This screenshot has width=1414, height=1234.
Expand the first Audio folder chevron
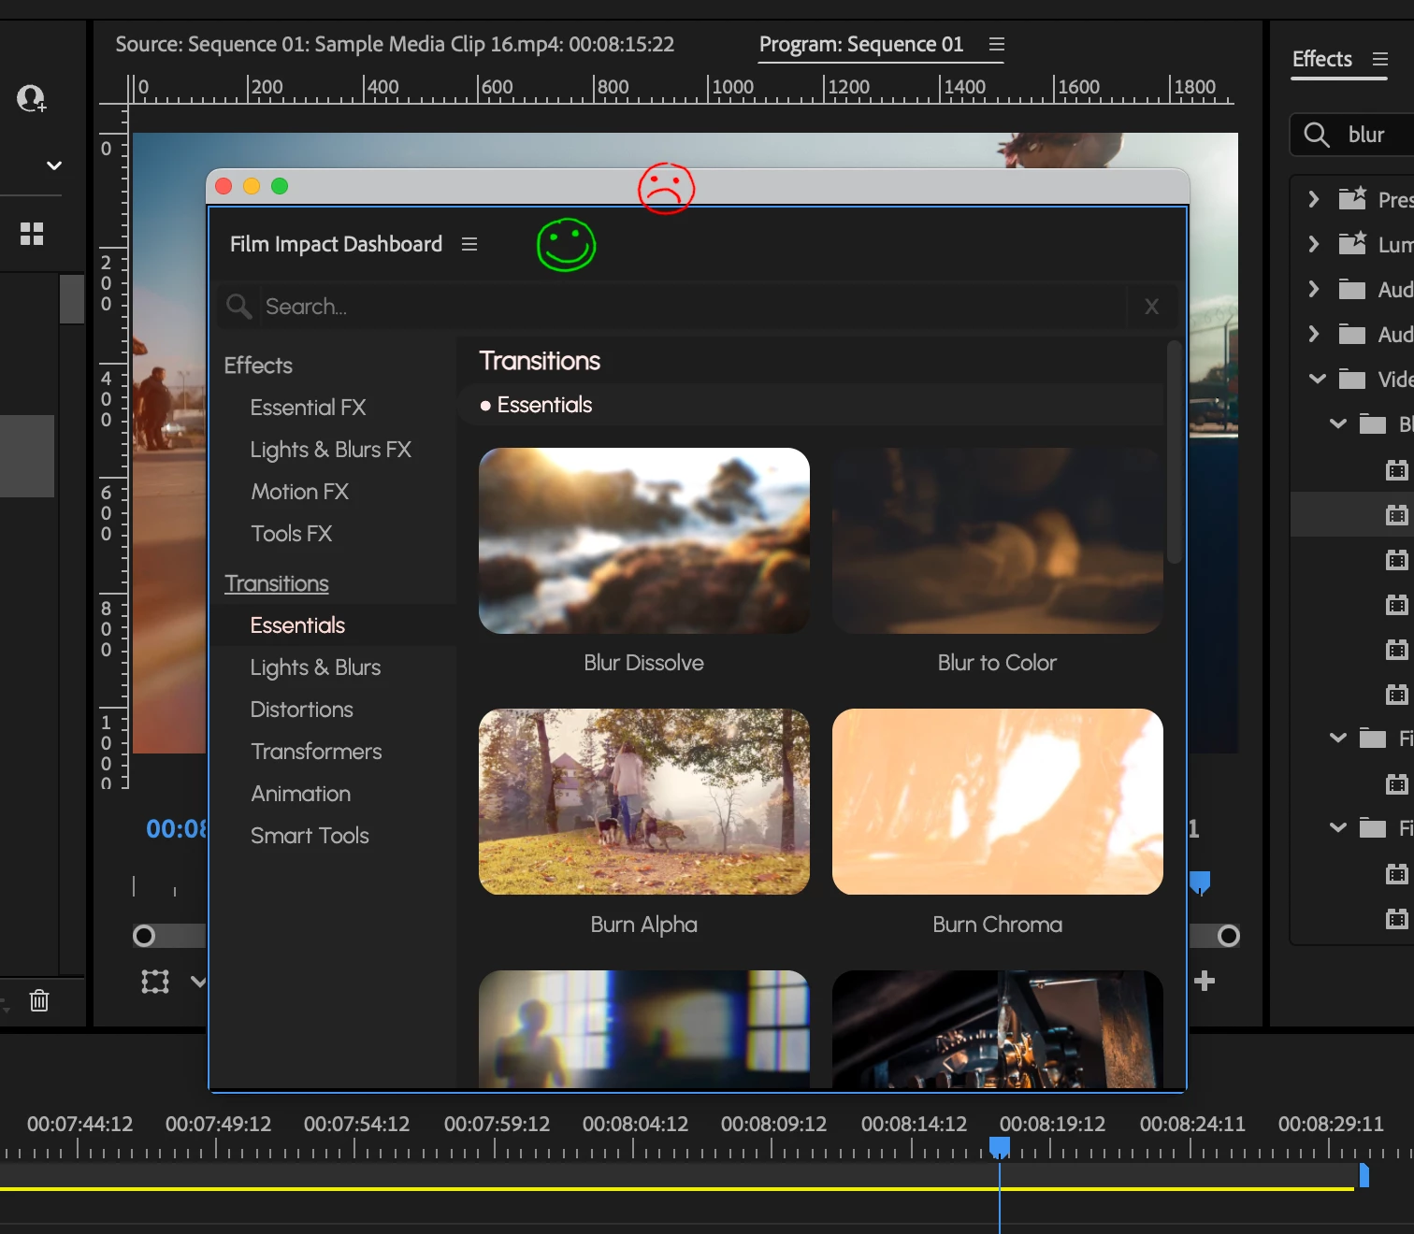click(1314, 289)
